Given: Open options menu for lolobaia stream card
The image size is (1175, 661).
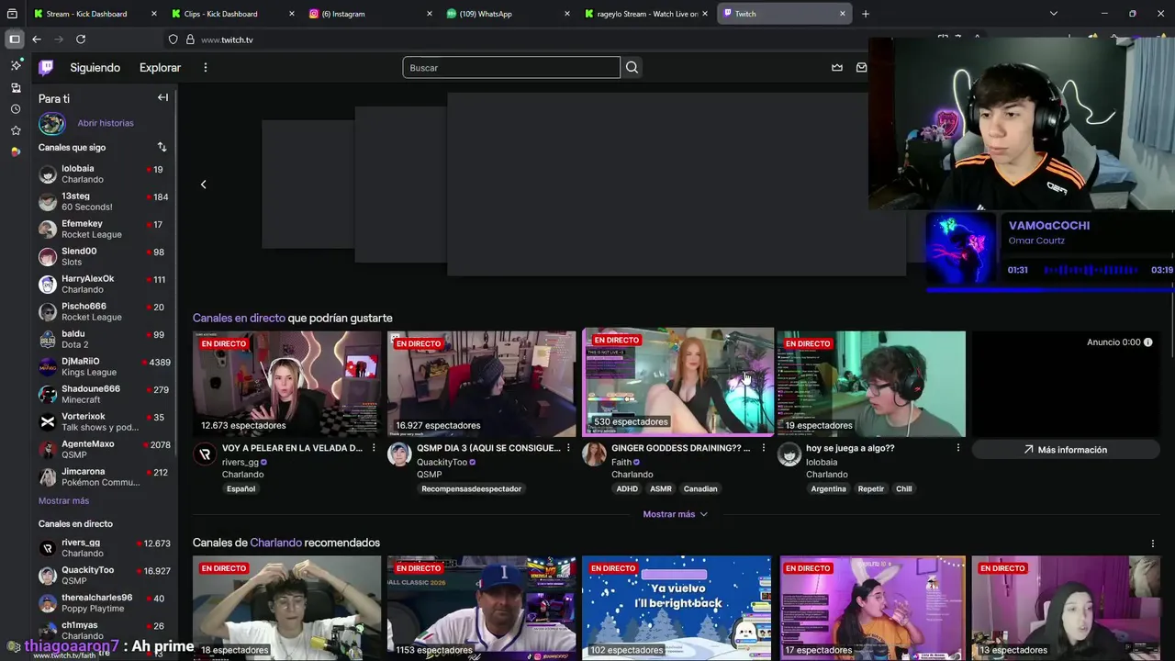Looking at the screenshot, I should pyautogui.click(x=957, y=448).
